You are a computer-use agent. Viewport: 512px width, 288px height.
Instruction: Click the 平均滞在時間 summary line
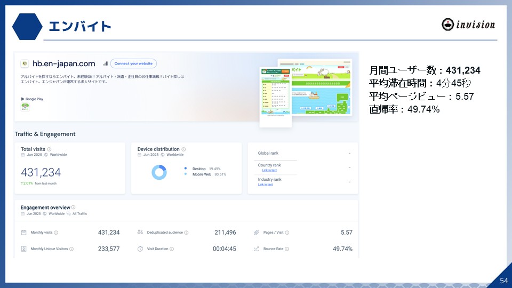tap(420, 83)
